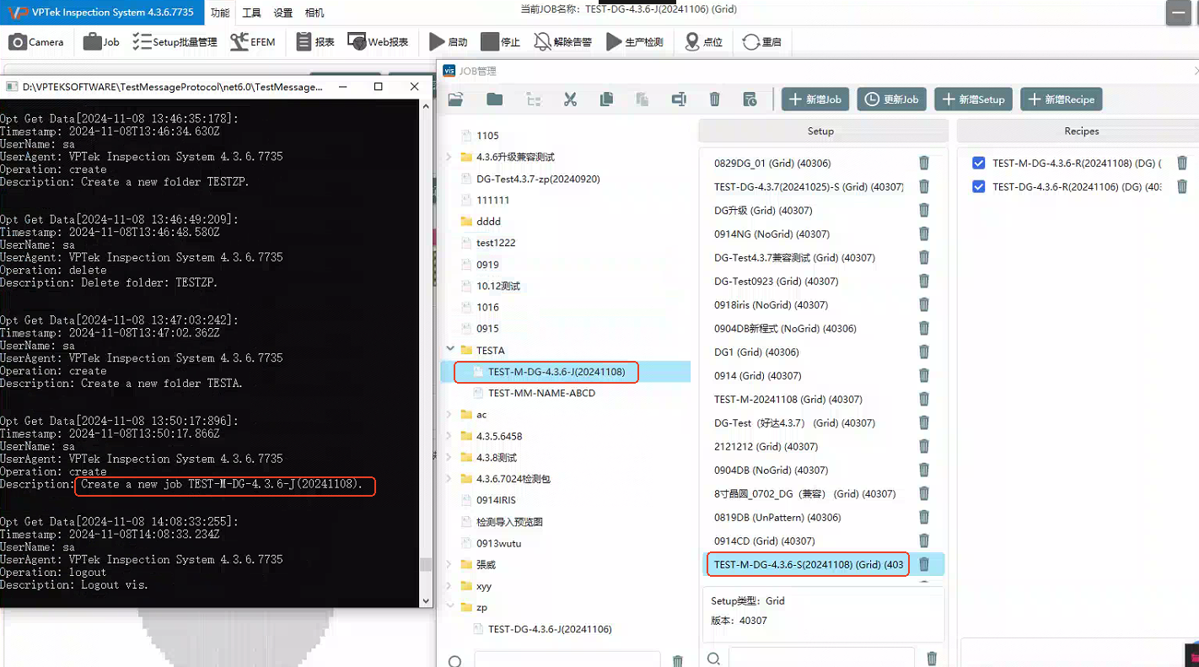This screenshot has height=667, width=1199.
Task: Click 停止 stop button
Action: click(x=500, y=41)
